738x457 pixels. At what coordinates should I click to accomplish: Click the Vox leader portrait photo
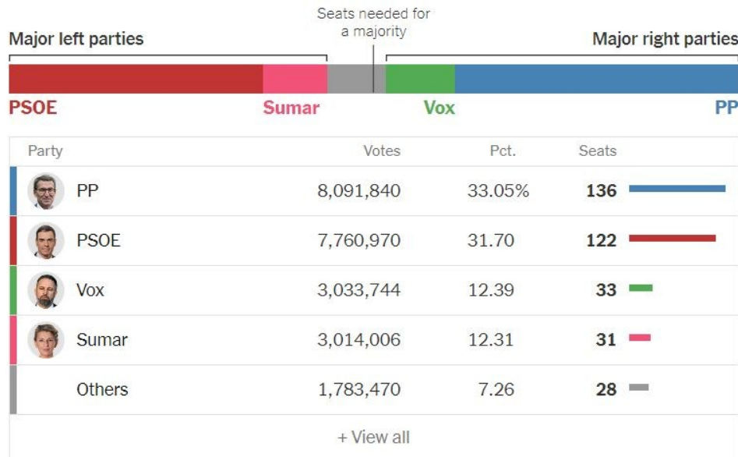(x=46, y=291)
